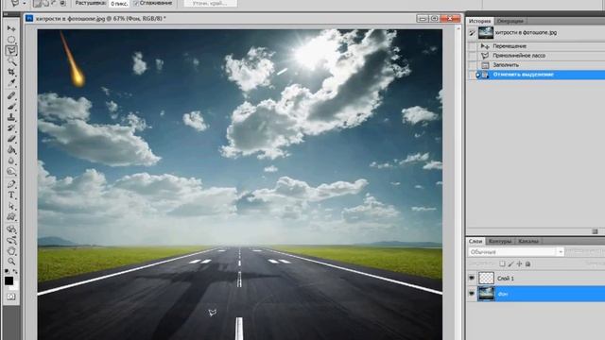The height and width of the screenshot is (340, 605).
Task: Switch to the История tab
Action: point(479,21)
